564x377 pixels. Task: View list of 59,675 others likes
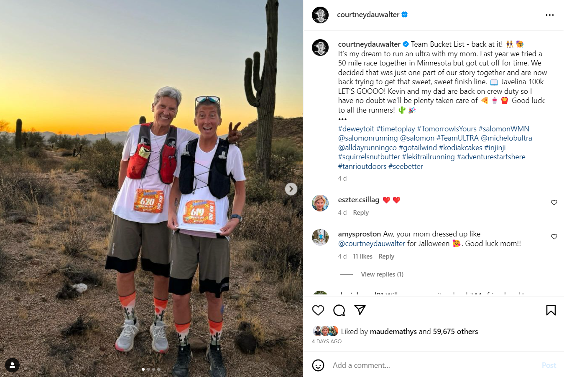click(x=455, y=332)
